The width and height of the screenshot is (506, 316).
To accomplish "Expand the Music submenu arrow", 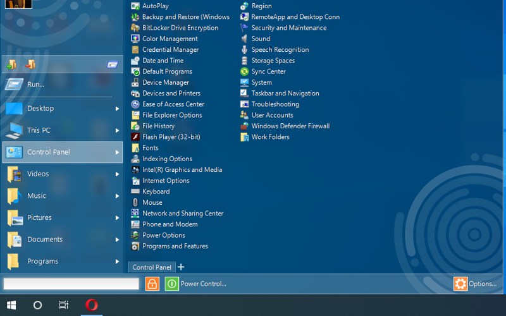I will pos(117,196).
